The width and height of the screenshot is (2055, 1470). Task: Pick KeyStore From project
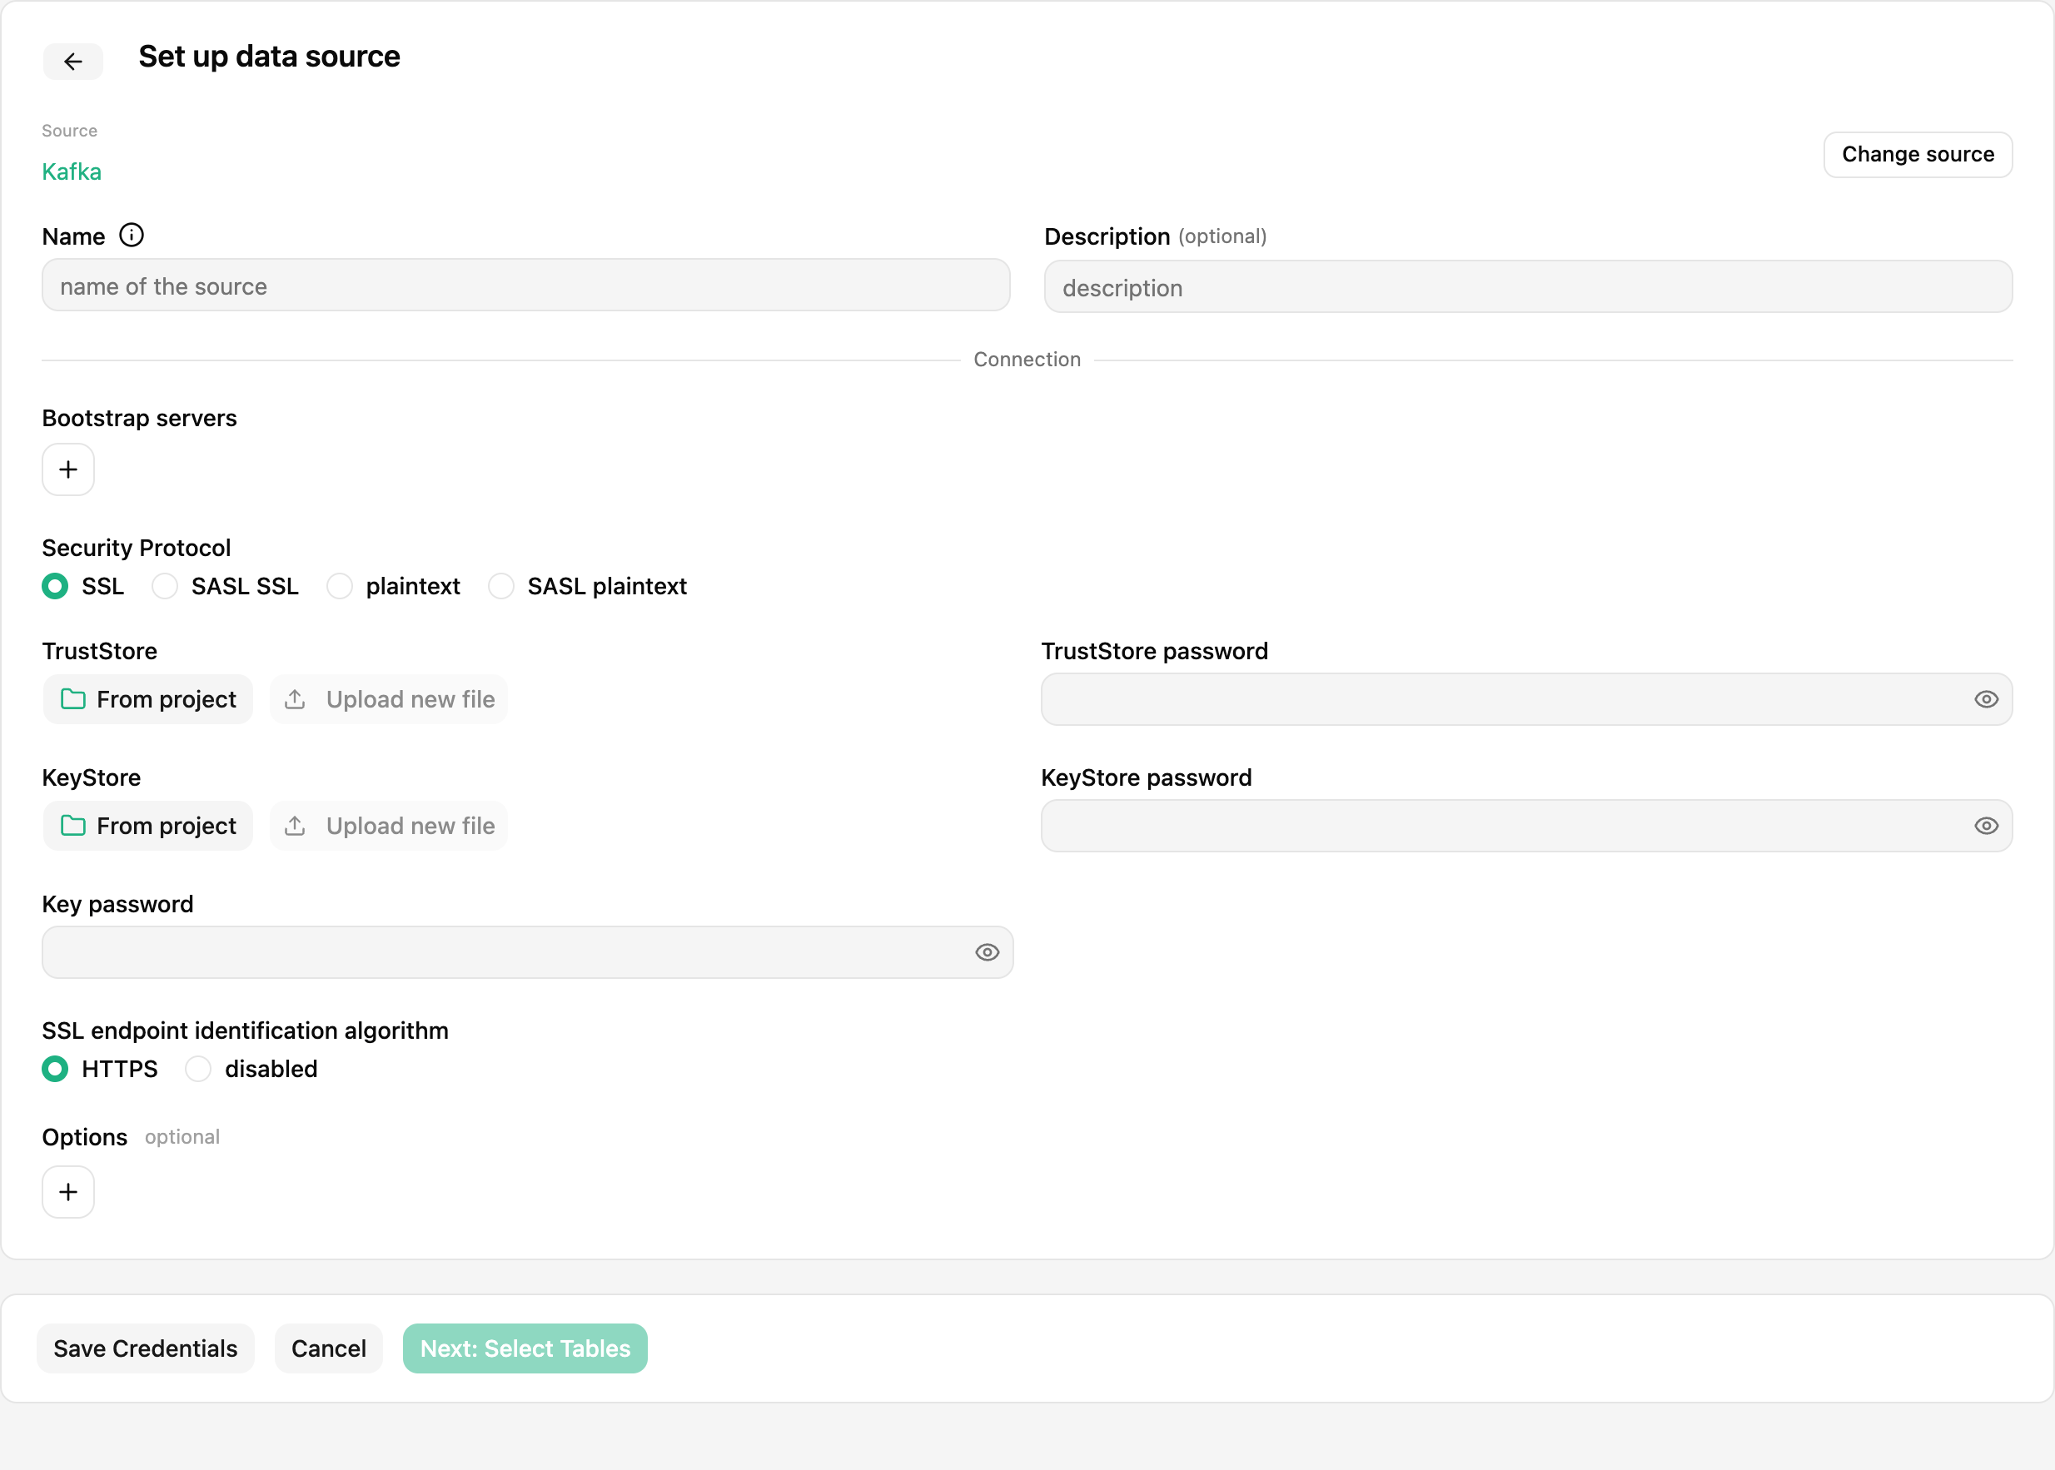(147, 826)
